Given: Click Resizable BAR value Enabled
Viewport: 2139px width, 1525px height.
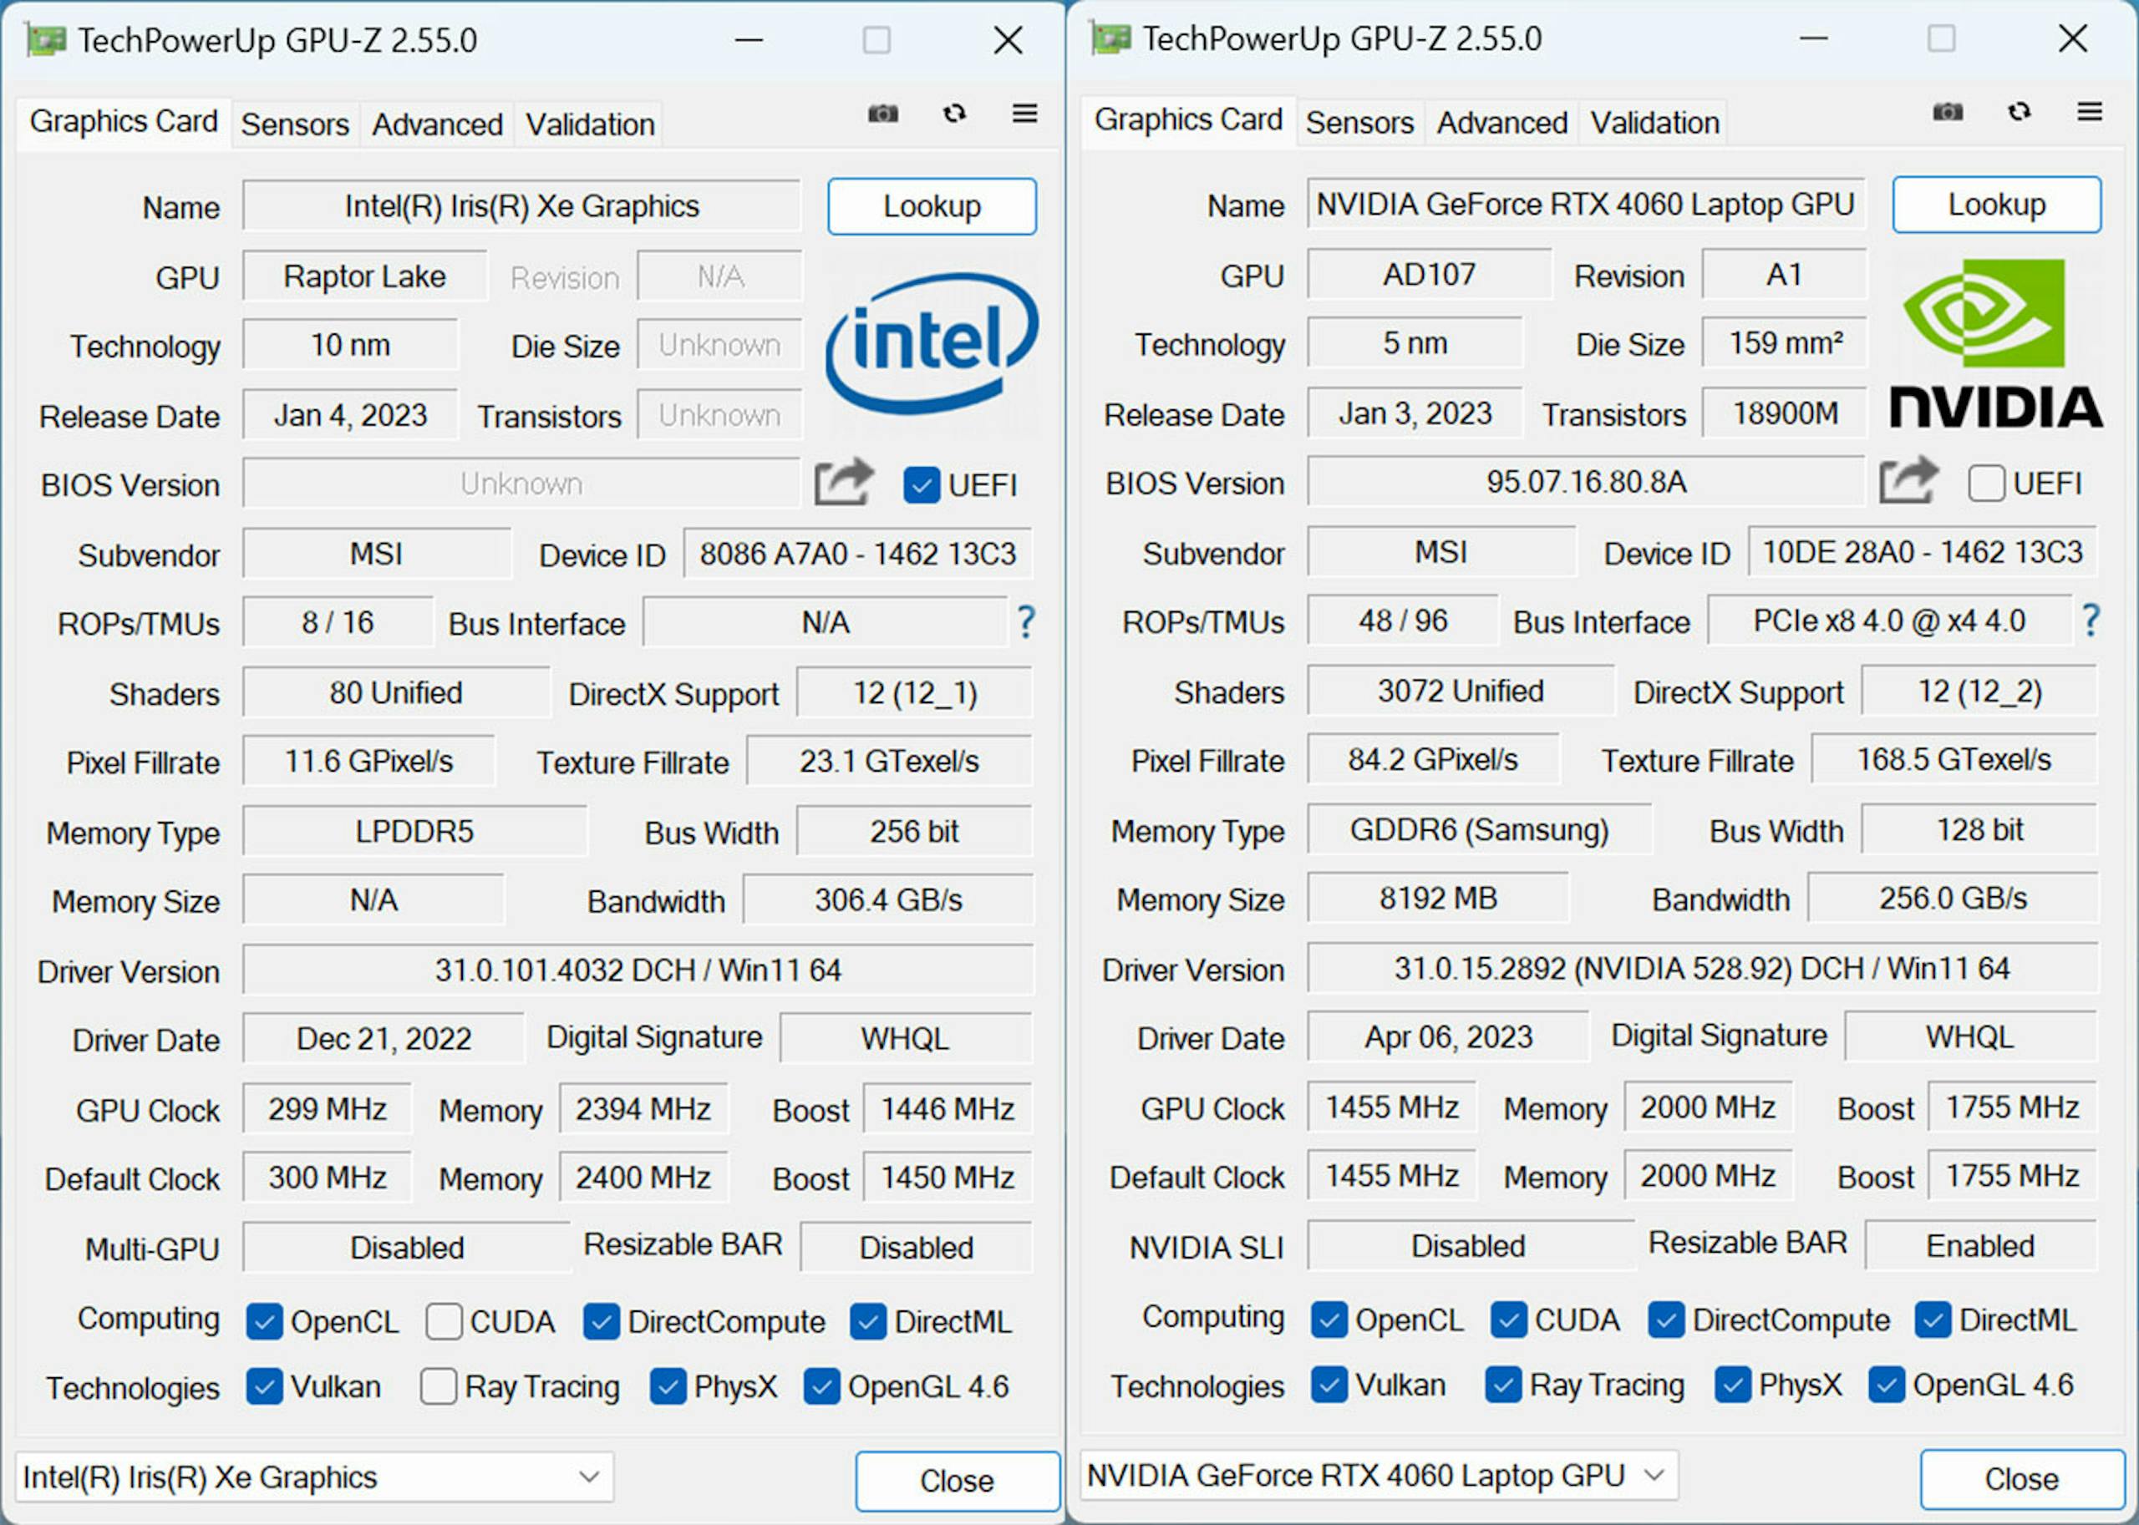Looking at the screenshot, I should tap(1981, 1246).
